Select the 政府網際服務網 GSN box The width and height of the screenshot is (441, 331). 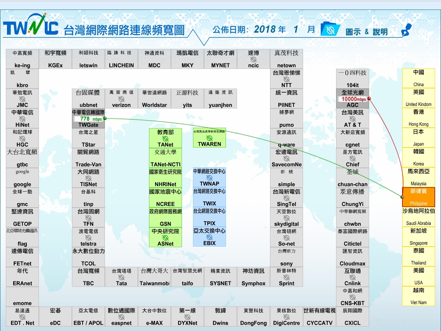[x=165, y=218]
